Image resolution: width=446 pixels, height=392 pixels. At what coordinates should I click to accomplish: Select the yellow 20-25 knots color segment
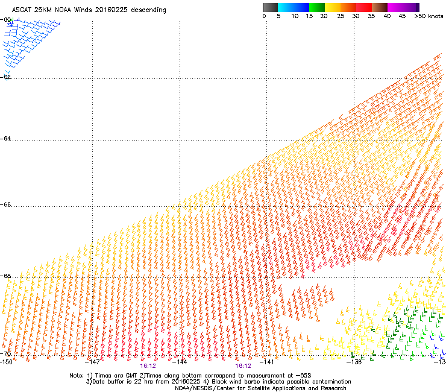(x=333, y=7)
